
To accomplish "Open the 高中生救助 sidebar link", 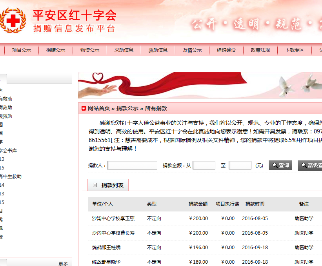I will coord(11,177).
